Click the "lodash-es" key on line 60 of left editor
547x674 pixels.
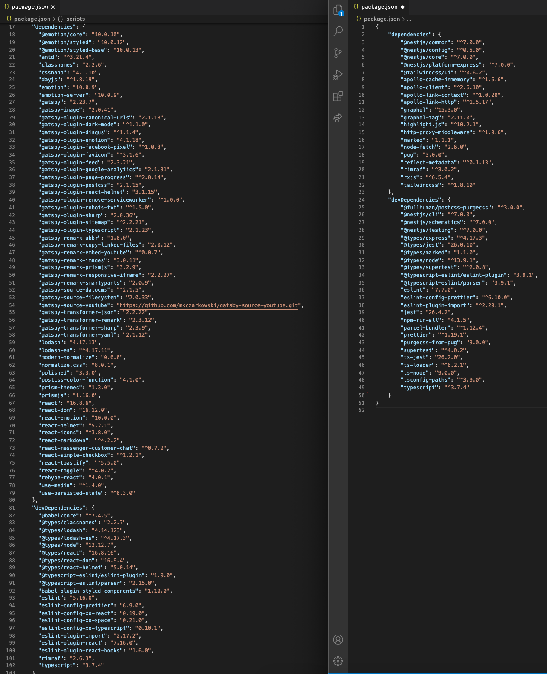(x=55, y=350)
